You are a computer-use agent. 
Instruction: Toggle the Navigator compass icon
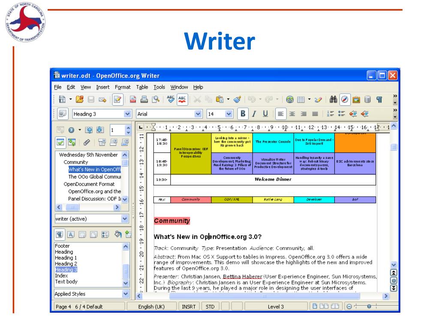point(345,99)
